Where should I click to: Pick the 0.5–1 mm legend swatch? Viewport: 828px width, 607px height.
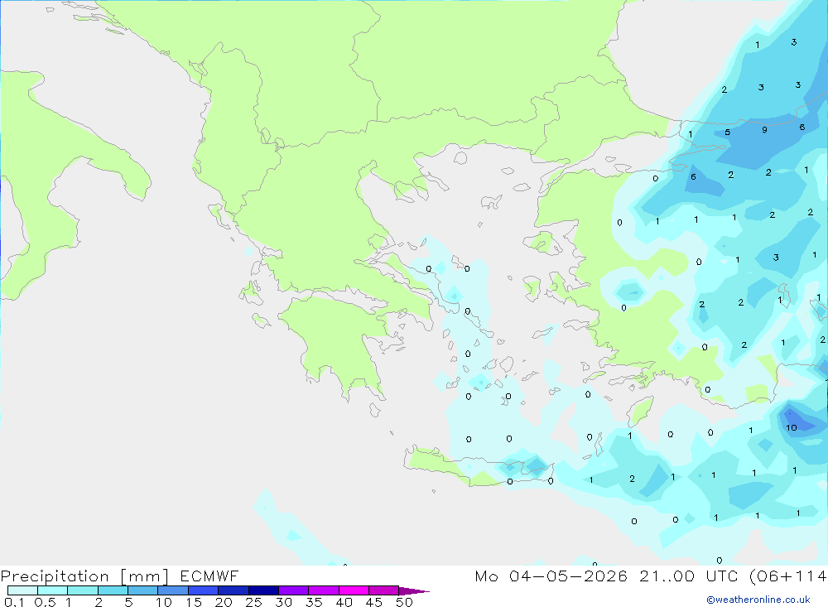point(53,590)
